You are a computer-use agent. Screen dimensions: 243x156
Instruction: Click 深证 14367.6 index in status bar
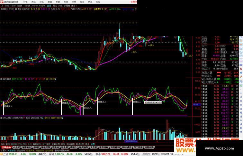[57, 154]
